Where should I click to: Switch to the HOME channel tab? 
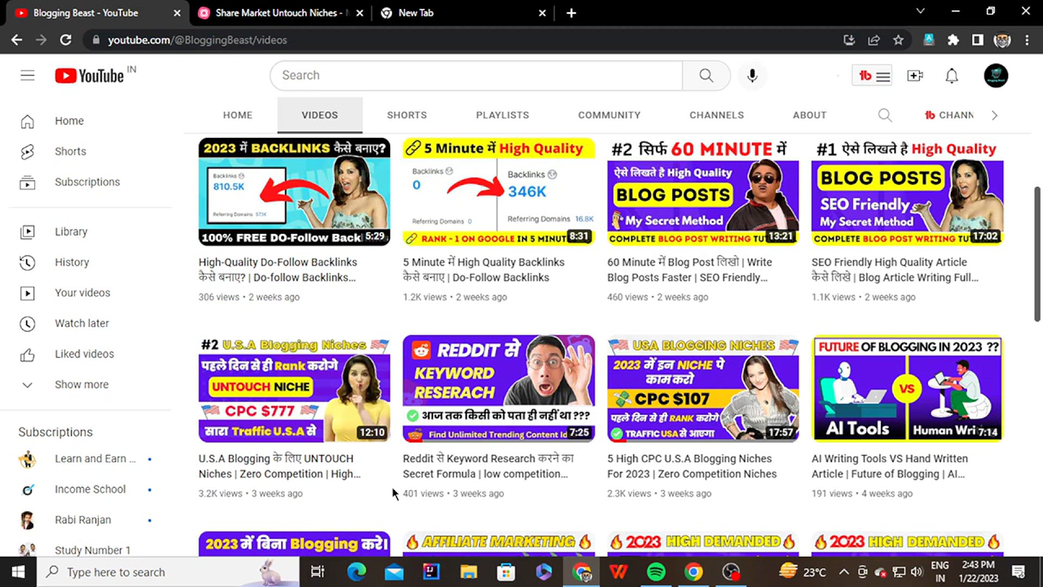point(237,115)
